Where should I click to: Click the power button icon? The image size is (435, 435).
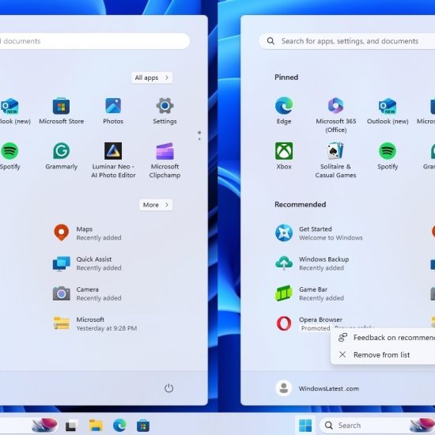(x=168, y=388)
